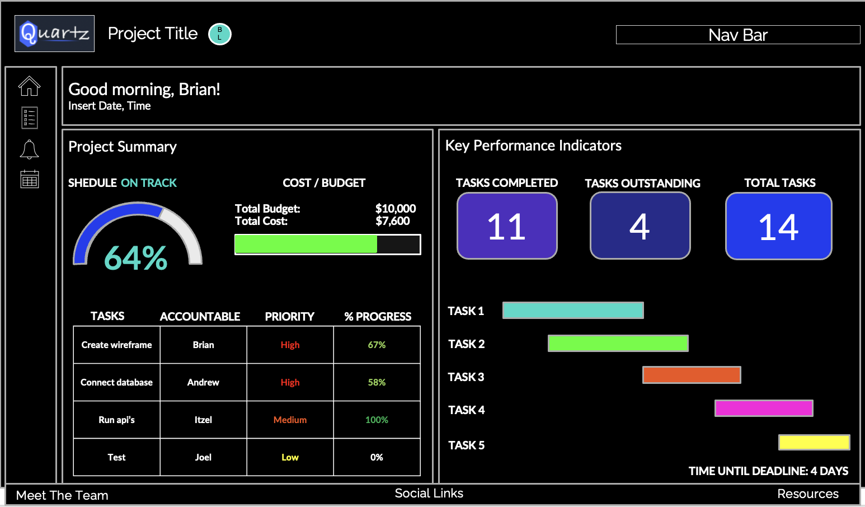Click the Project Title text
This screenshot has width=865, height=507.
click(153, 34)
